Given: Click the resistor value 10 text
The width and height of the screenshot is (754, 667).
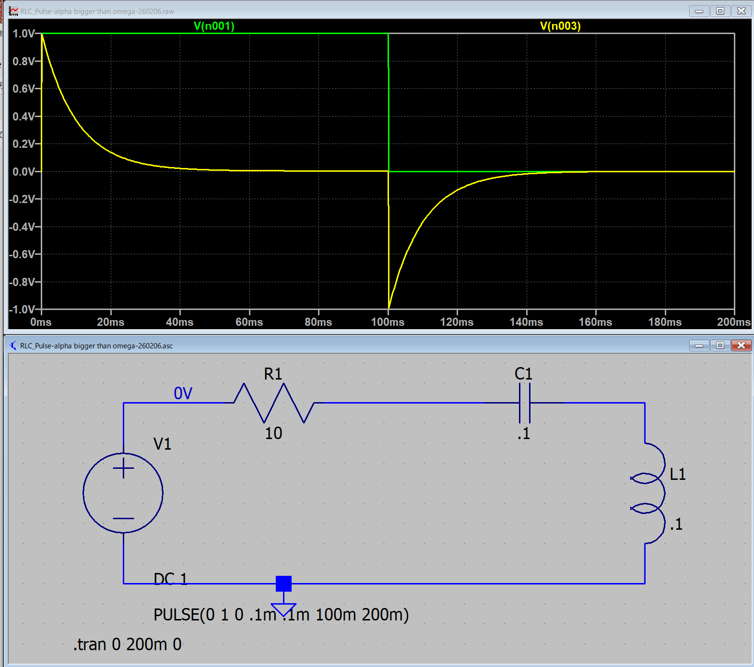Looking at the screenshot, I should tap(273, 433).
